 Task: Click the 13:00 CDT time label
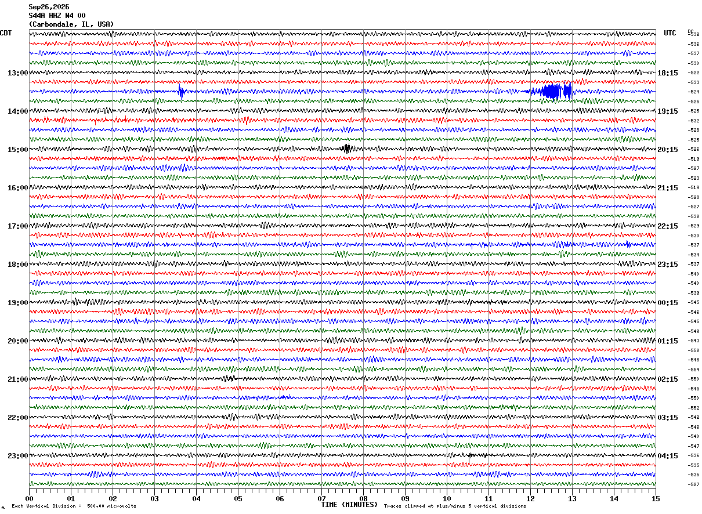click(18, 73)
